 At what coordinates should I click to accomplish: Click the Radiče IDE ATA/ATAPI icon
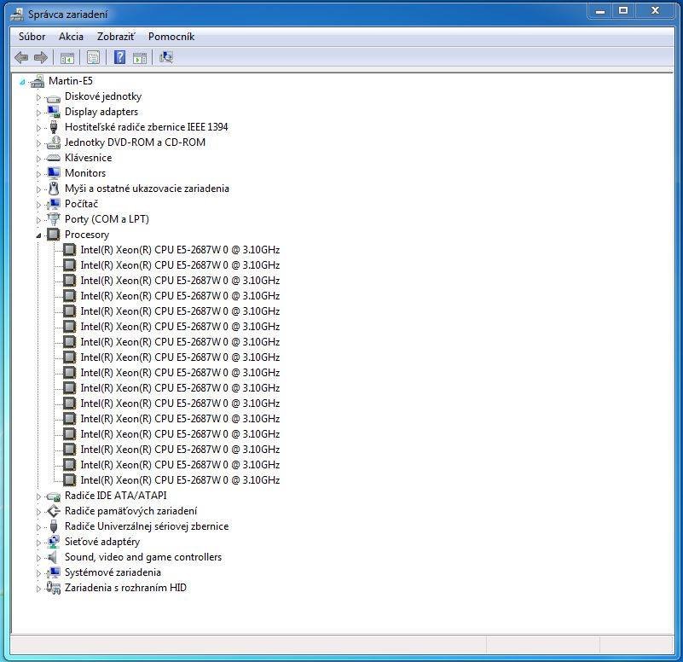[x=53, y=496]
